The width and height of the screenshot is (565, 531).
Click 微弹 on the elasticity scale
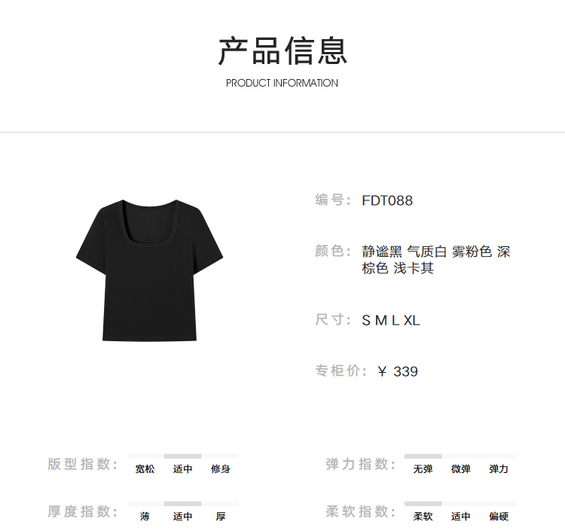(461, 468)
